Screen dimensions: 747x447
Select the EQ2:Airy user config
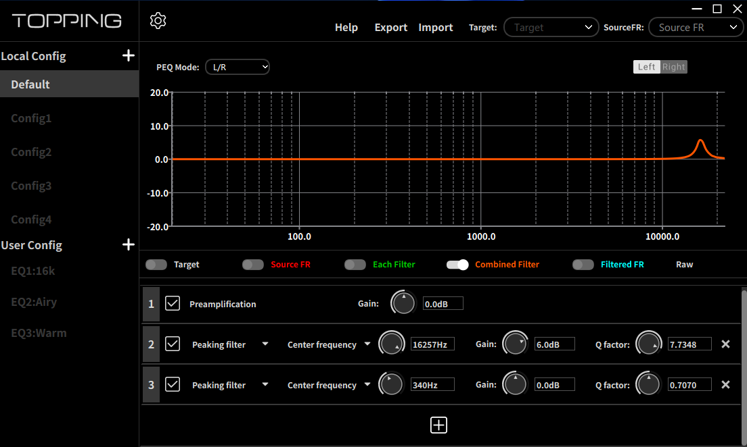pos(34,302)
